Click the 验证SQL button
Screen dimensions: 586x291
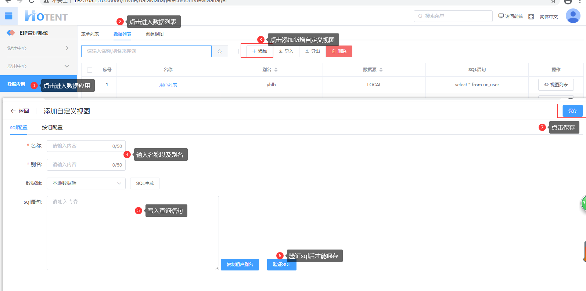click(x=281, y=265)
